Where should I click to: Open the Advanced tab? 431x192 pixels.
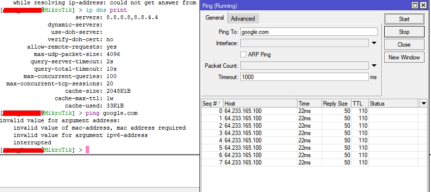(x=243, y=19)
